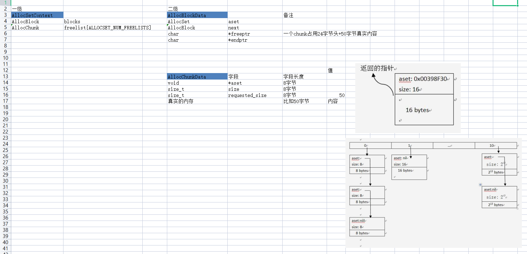Select the freelist[ALLOCSET_NUM_FREELISTS] cell
This screenshot has width=527, height=254.
pyautogui.click(x=115, y=28)
